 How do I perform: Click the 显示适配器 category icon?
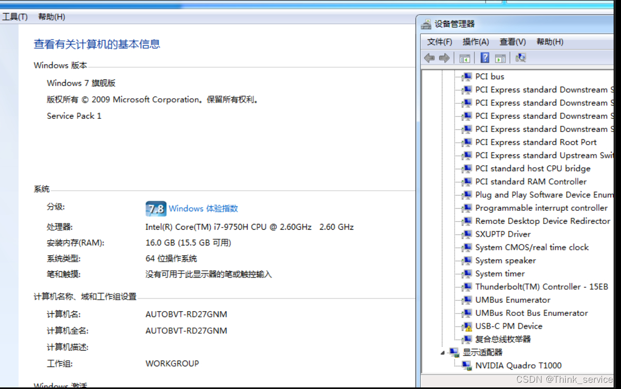pyautogui.click(x=454, y=352)
